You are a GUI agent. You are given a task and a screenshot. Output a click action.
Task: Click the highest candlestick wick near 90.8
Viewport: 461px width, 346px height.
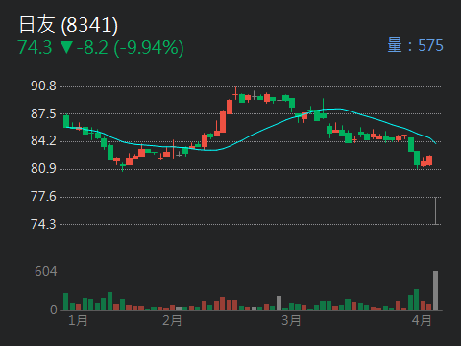coord(236,93)
